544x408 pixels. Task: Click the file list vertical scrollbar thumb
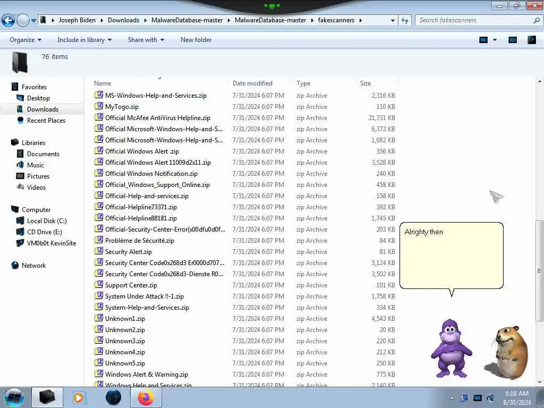coord(539,270)
